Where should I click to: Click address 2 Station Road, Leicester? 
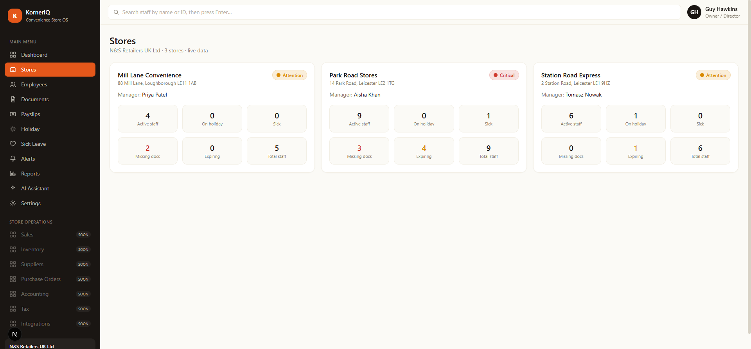click(575, 83)
